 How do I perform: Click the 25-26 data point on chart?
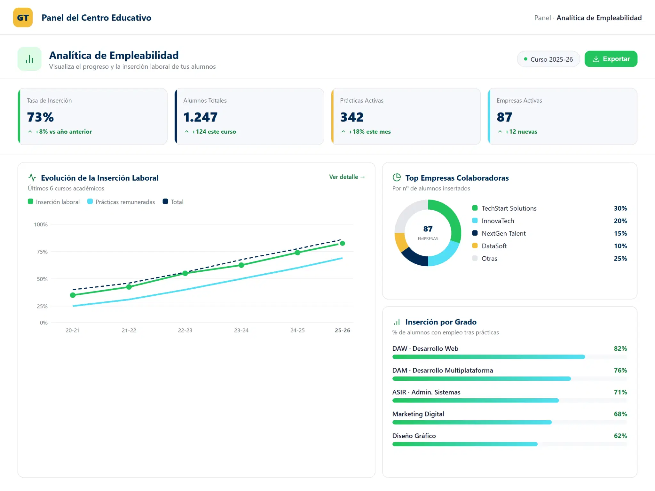pos(343,243)
